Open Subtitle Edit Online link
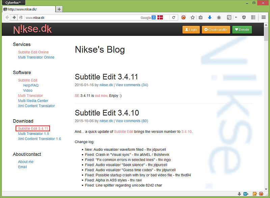 pyautogui.click(x=33, y=52)
